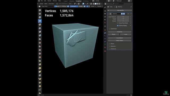Click the Unsubdivide button
The height and width of the screenshot is (96, 170).
(120, 38)
